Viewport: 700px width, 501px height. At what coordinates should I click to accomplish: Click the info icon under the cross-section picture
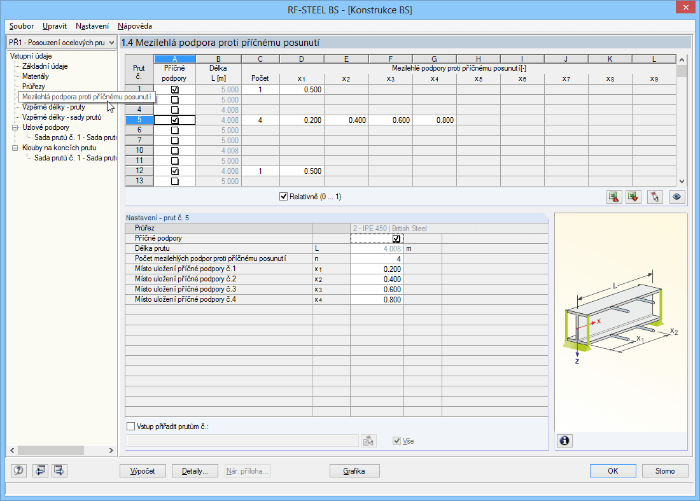click(x=564, y=441)
